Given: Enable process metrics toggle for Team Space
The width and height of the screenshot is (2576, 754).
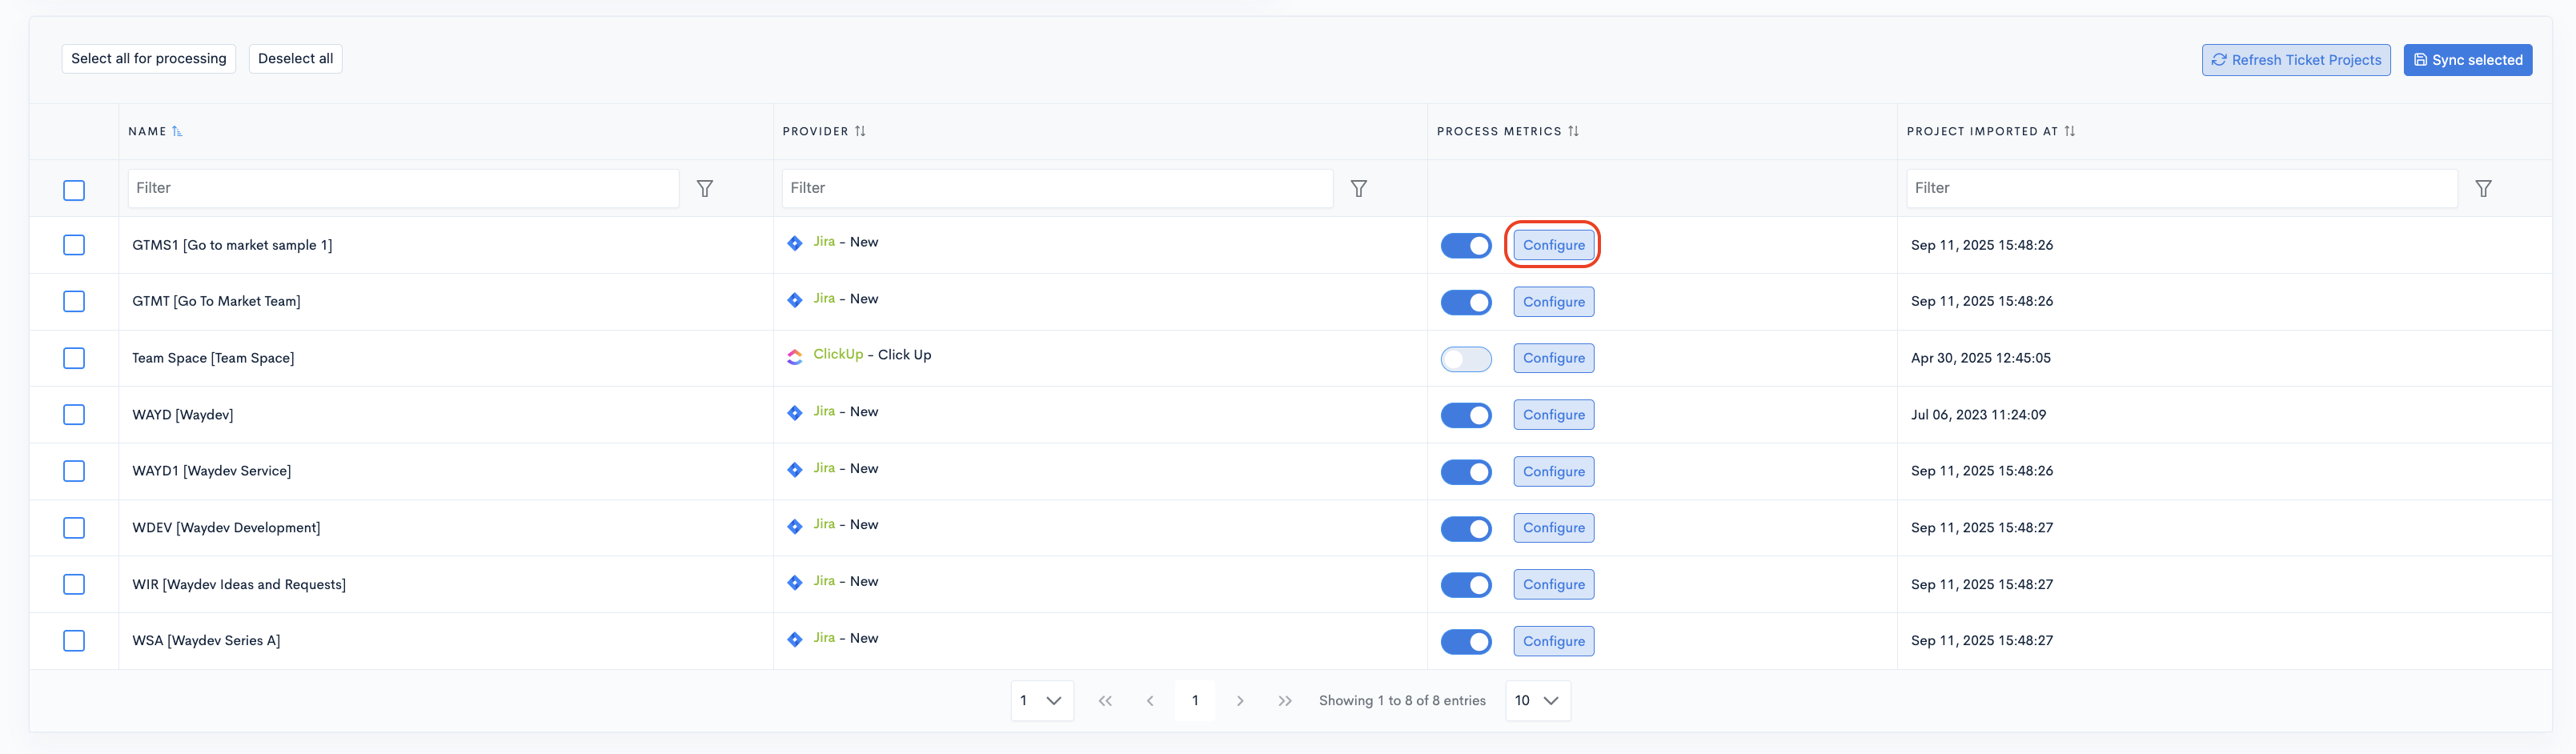Looking at the screenshot, I should pyautogui.click(x=1466, y=358).
